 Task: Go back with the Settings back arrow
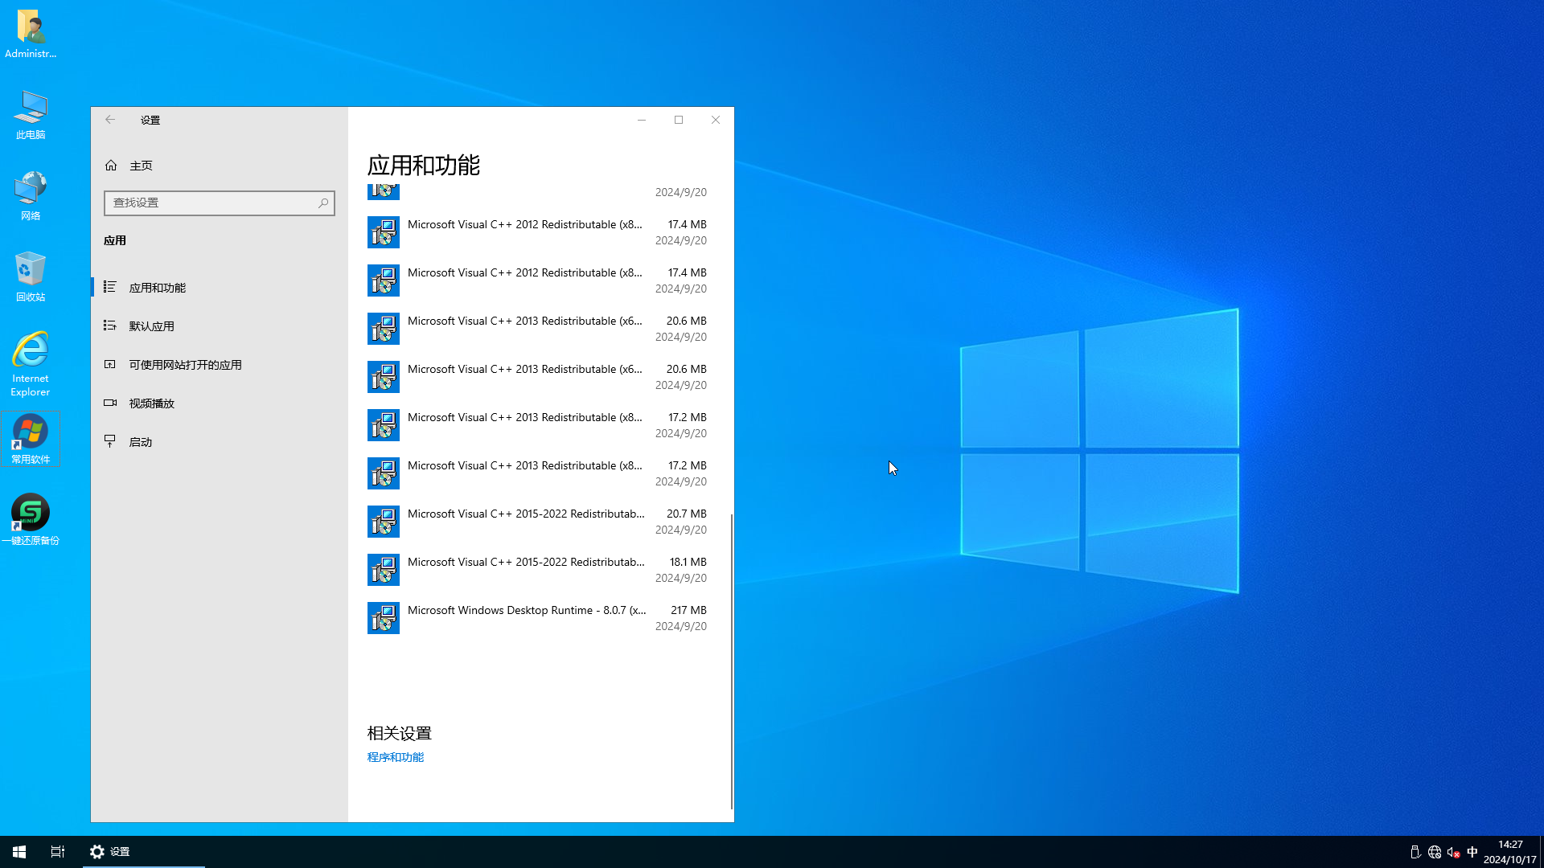tap(110, 120)
